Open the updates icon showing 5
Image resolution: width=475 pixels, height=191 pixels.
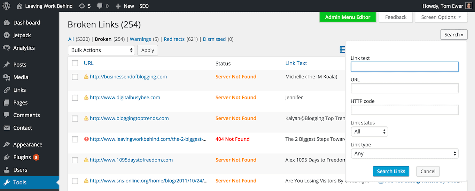click(x=82, y=6)
